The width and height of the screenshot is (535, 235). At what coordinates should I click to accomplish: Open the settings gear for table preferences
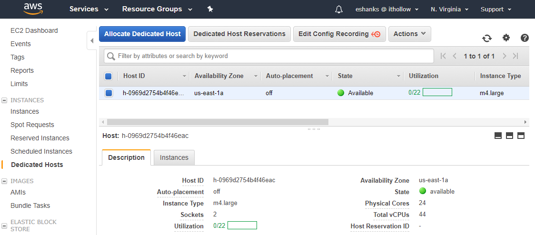506,38
